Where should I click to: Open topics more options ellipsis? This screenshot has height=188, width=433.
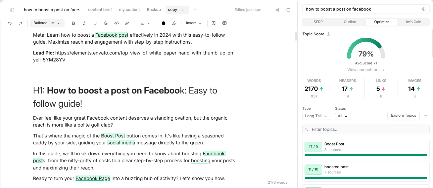(x=426, y=116)
